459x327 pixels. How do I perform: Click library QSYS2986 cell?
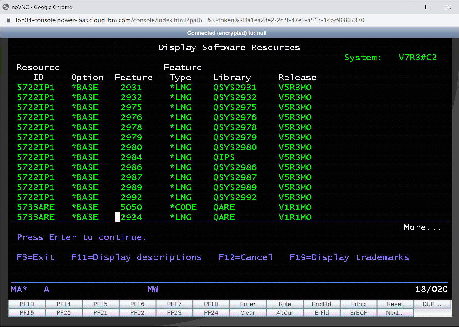235,167
